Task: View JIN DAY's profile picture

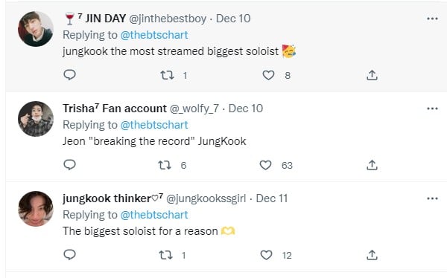Action: 36,29
